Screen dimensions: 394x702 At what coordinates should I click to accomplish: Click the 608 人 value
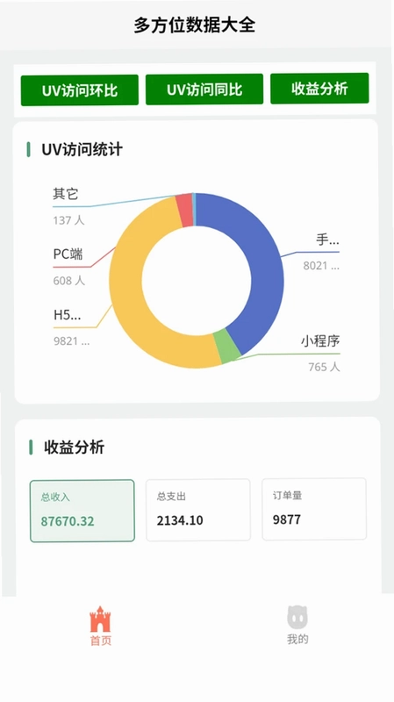(69, 281)
